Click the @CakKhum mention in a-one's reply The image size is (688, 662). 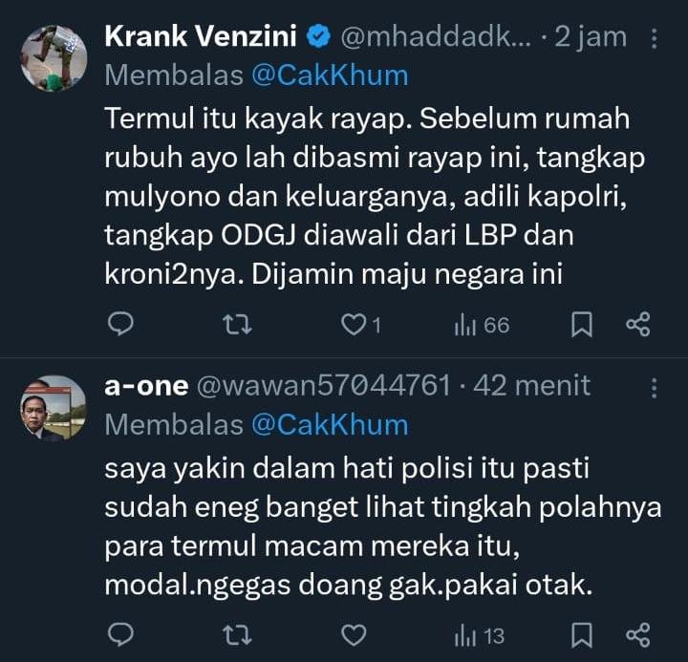pyautogui.click(x=329, y=423)
